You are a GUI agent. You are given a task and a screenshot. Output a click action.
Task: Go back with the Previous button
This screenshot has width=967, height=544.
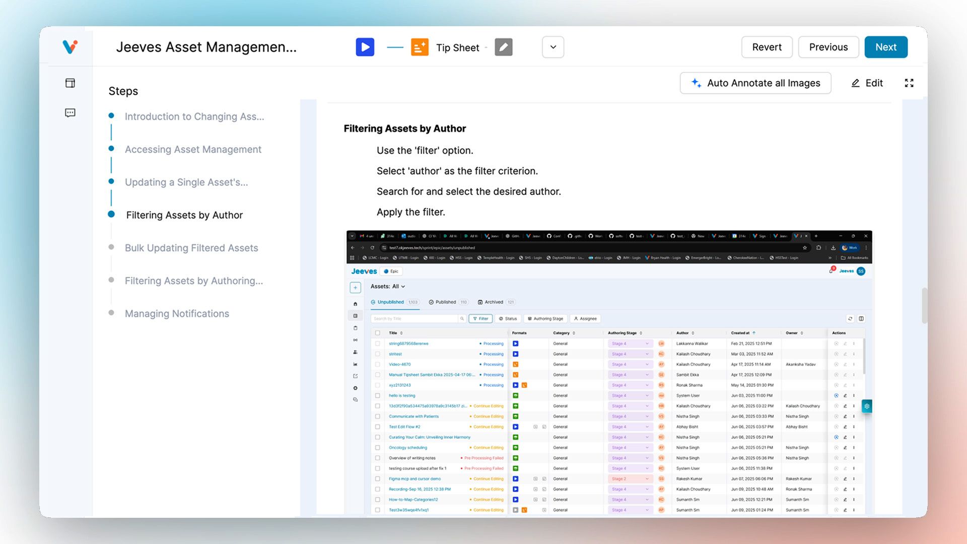(828, 47)
